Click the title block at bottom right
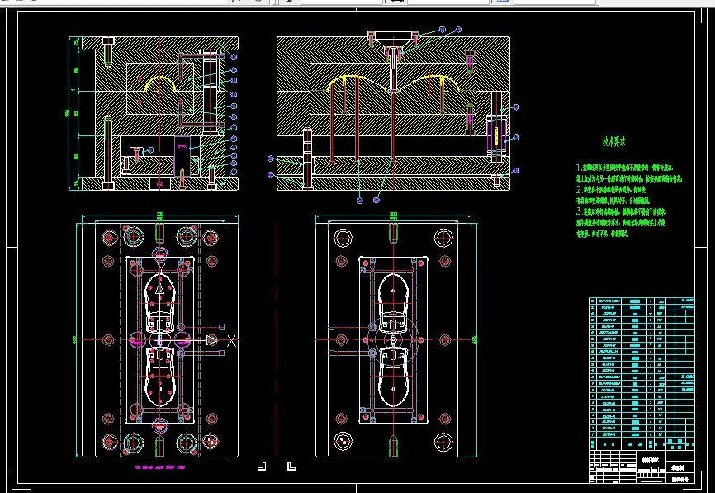The height and width of the screenshot is (493, 715). [x=640, y=466]
